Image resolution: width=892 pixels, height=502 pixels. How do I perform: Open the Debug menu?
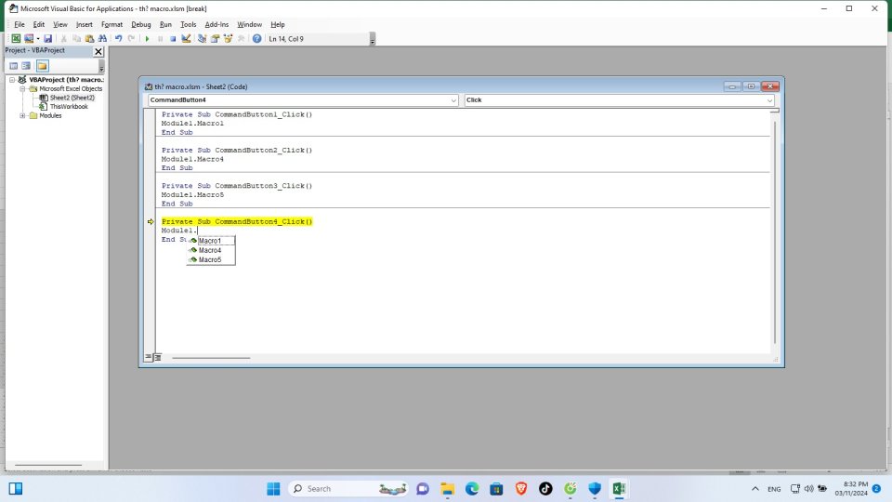(140, 24)
